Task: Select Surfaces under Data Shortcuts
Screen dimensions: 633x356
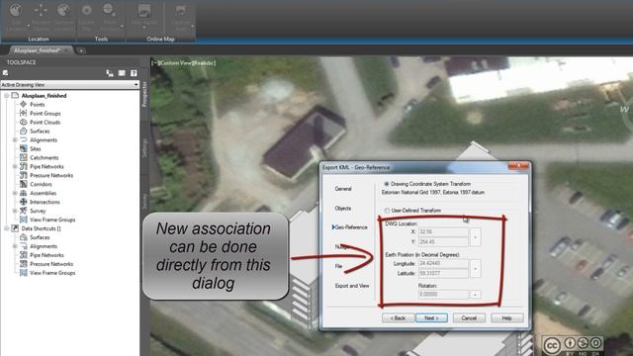Action: pos(40,237)
